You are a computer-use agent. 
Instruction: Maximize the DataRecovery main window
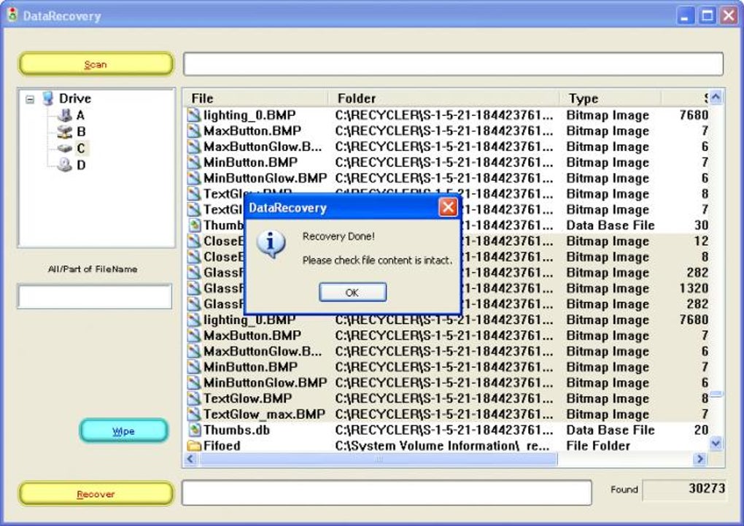(707, 15)
